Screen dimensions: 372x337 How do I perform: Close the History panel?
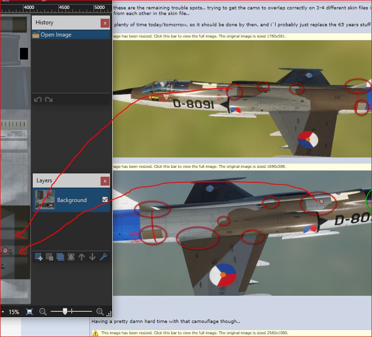(105, 23)
